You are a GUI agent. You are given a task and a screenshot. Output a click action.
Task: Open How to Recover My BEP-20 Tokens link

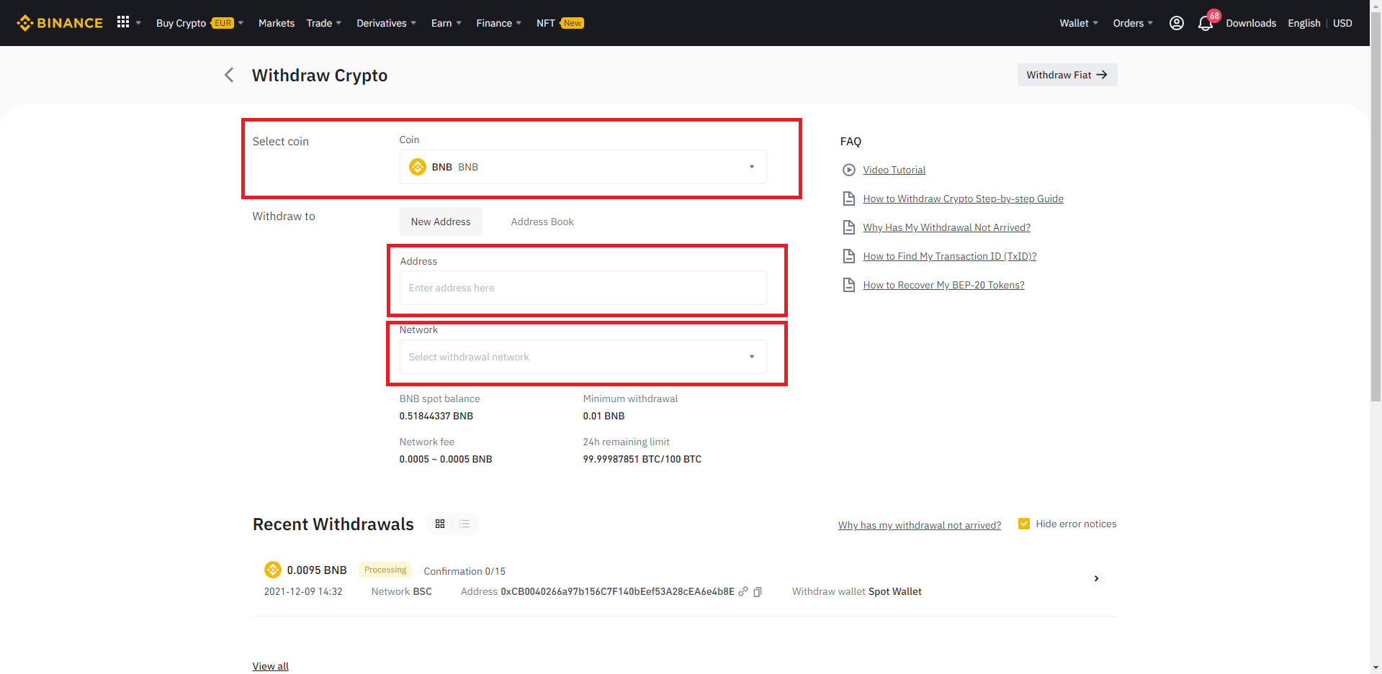tap(943, 285)
